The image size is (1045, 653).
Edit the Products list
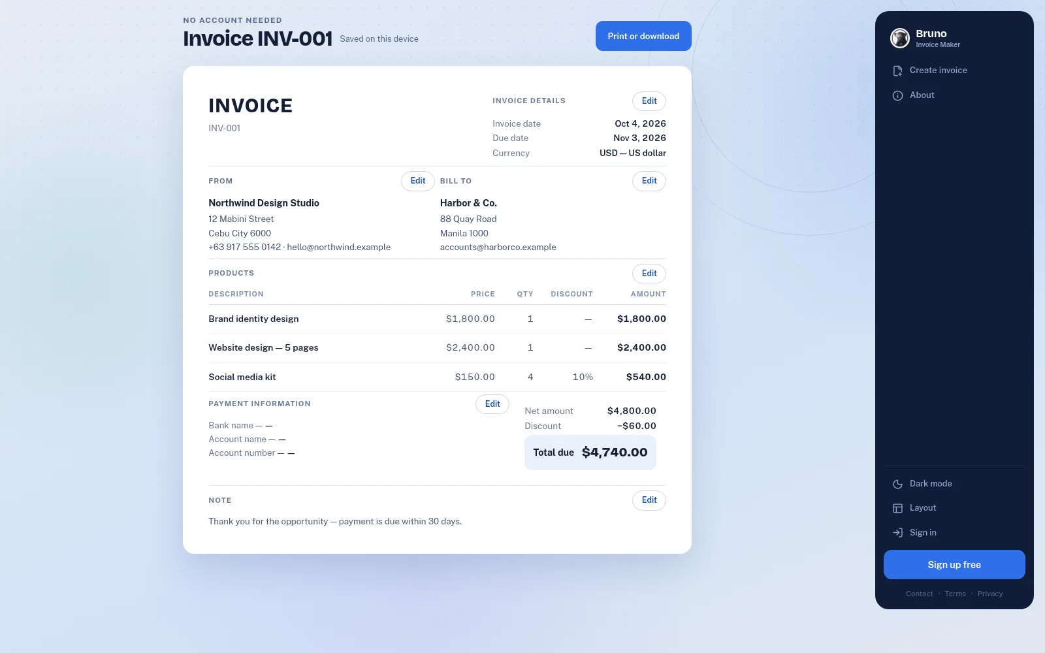[649, 274]
